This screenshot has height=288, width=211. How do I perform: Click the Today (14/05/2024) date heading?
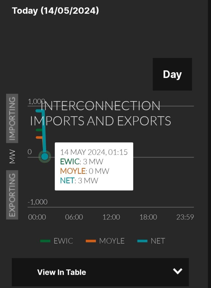(x=55, y=11)
